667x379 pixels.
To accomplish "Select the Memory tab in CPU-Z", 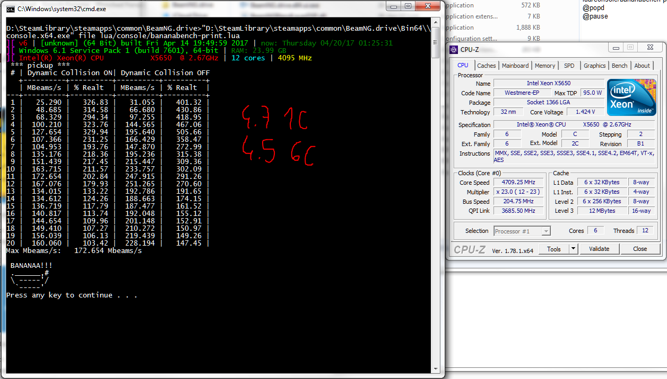I will pos(545,66).
